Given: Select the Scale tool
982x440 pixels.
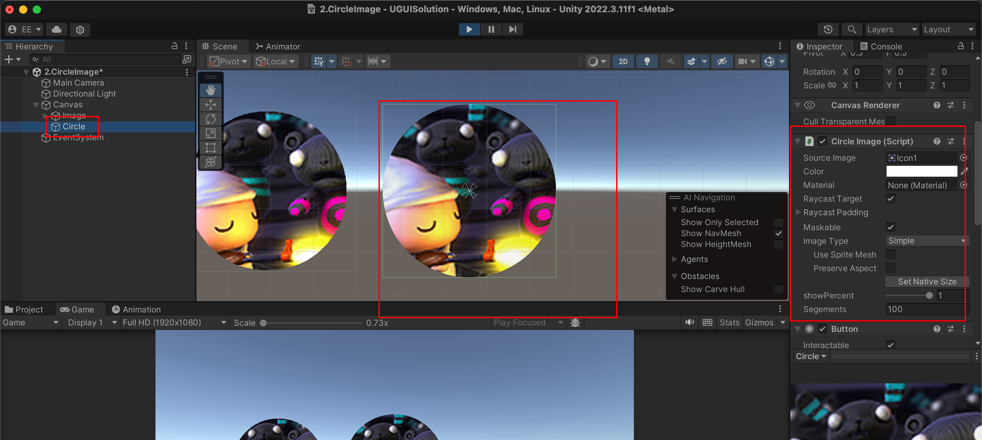Looking at the screenshot, I should click(x=210, y=133).
